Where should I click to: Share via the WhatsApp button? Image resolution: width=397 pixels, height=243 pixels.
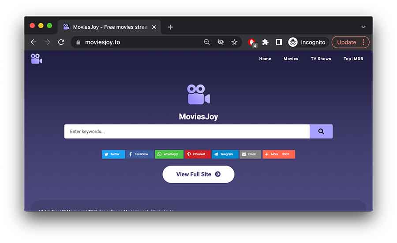169,154
